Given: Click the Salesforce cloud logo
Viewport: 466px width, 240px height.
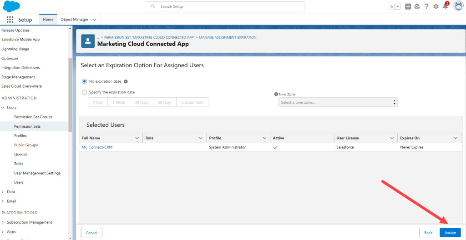Looking at the screenshot, I should 11,6.
